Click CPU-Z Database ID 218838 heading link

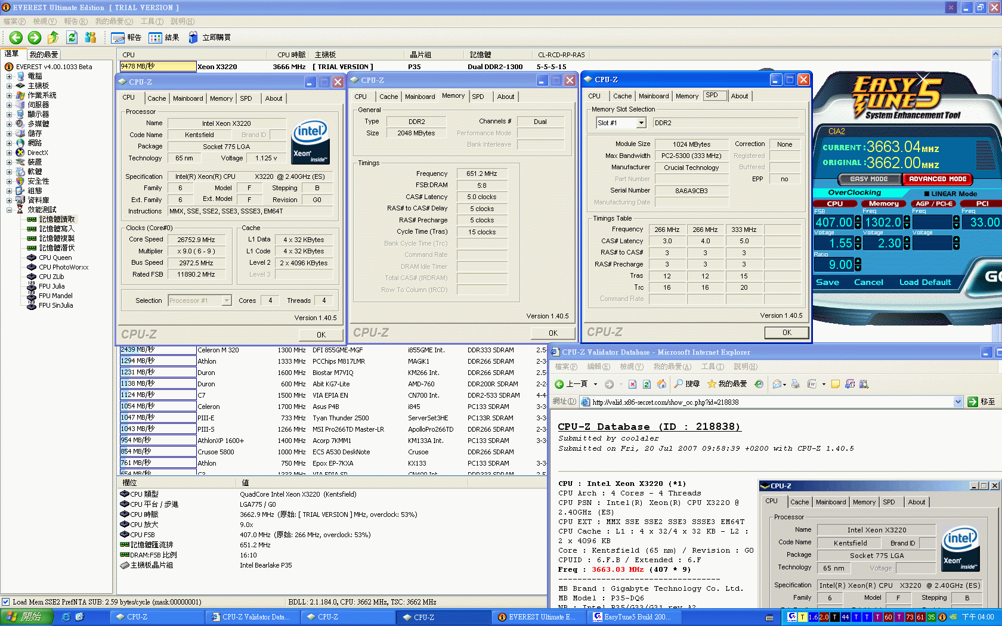[x=650, y=427]
